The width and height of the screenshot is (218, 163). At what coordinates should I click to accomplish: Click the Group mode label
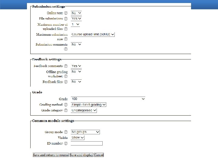tap(54, 132)
